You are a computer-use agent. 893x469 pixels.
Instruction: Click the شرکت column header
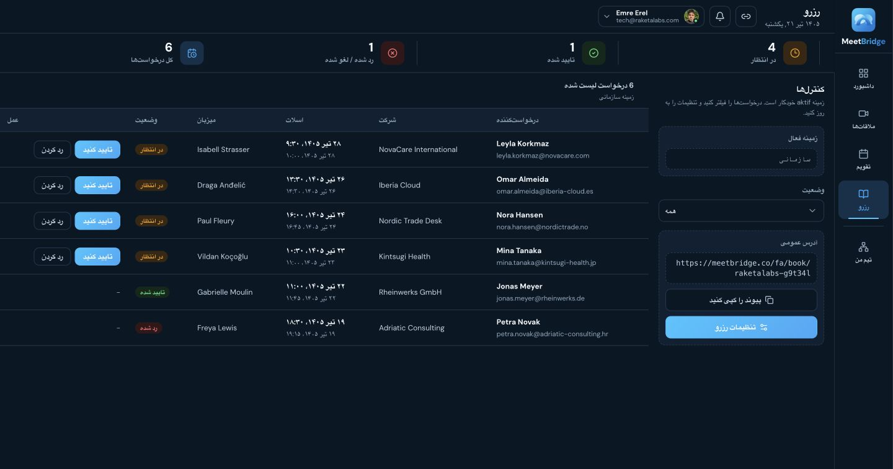point(388,120)
